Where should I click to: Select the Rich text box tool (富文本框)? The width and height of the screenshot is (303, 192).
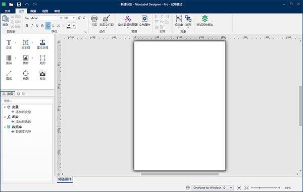tap(42, 44)
